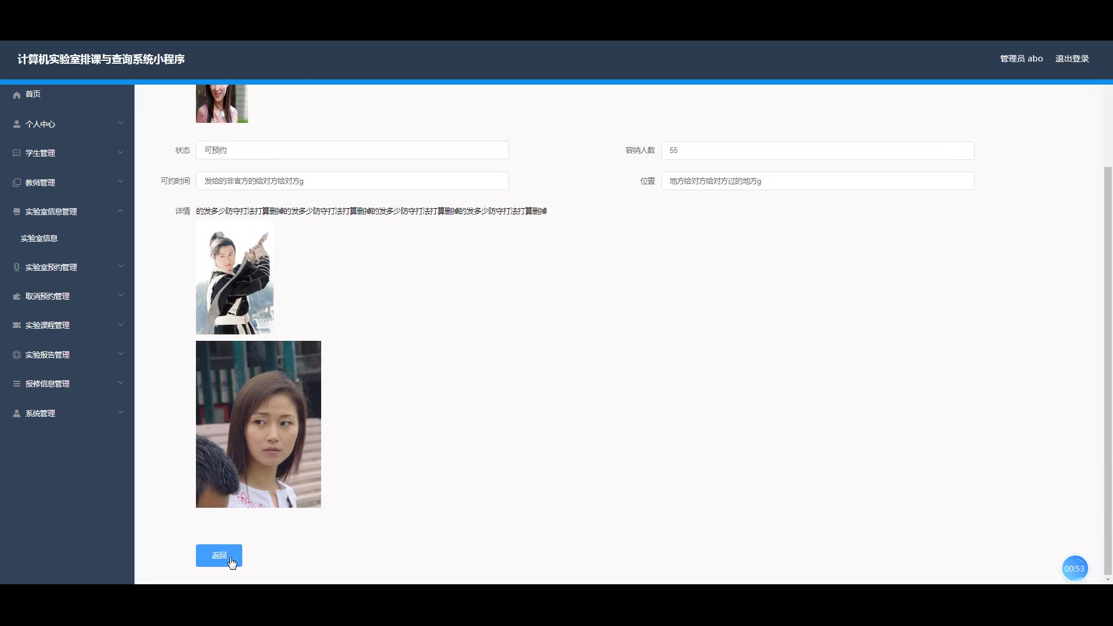Image resolution: width=1113 pixels, height=626 pixels.
Task: Expand the 报修信息管理 chevron
Action: tap(121, 383)
